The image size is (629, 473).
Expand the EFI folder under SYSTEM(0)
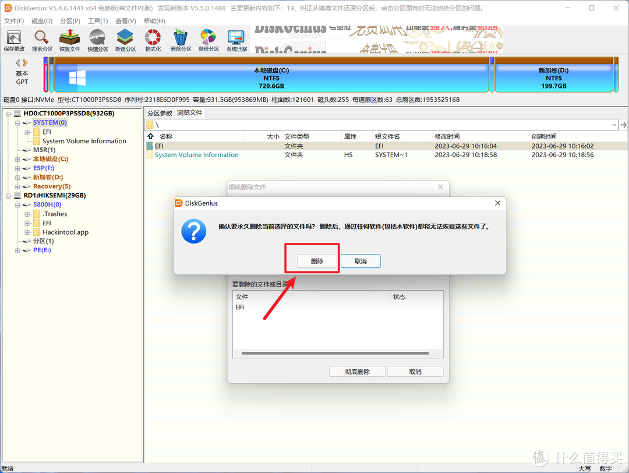(27, 132)
